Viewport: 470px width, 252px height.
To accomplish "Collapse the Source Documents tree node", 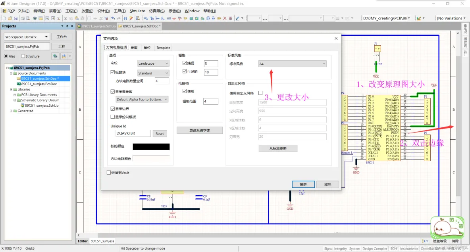I will (11, 73).
